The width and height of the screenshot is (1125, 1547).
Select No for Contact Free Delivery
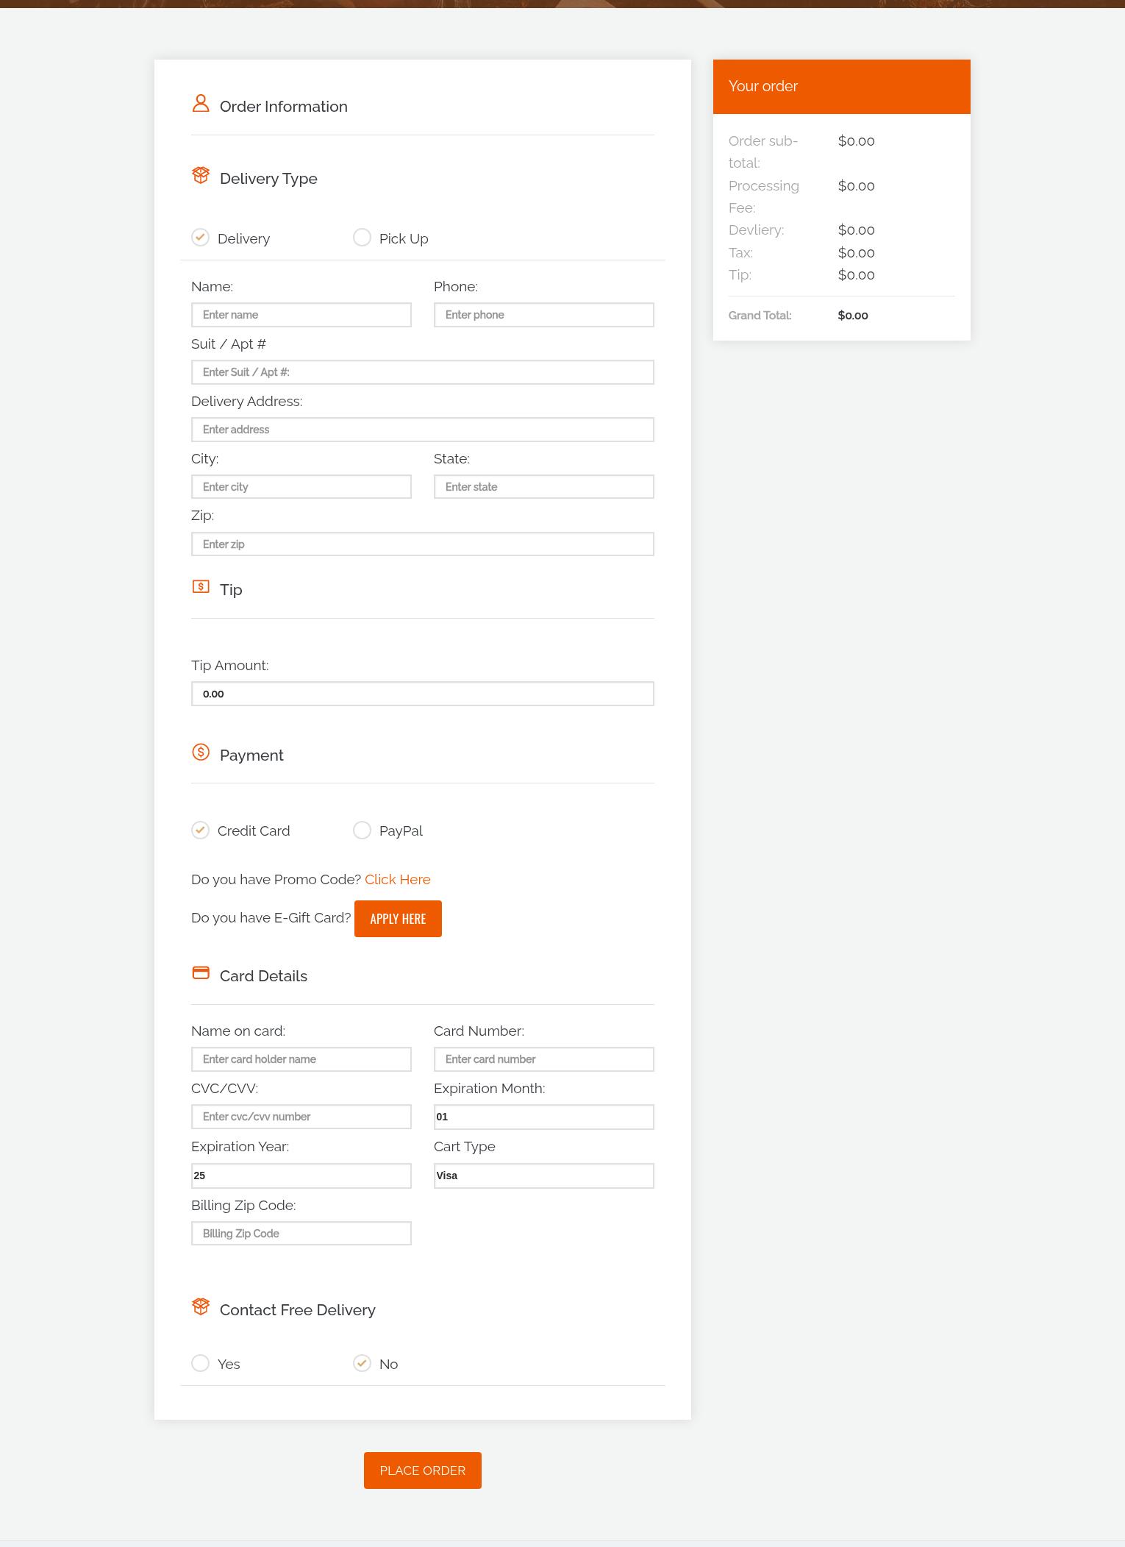tap(362, 1363)
